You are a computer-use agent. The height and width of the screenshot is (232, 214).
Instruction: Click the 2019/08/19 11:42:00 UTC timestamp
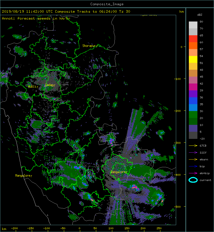(x=27, y=12)
